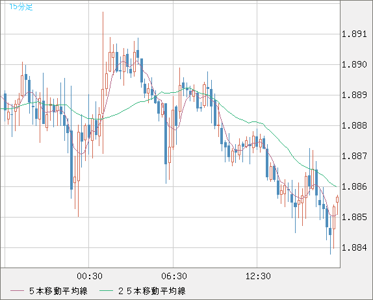Click the green 25-period average legend line
The width and height of the screenshot is (373, 300).
(x=106, y=291)
